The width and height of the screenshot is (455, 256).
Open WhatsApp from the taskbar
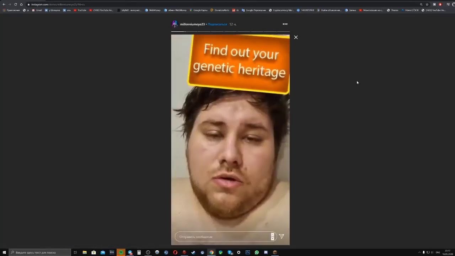[257, 252]
